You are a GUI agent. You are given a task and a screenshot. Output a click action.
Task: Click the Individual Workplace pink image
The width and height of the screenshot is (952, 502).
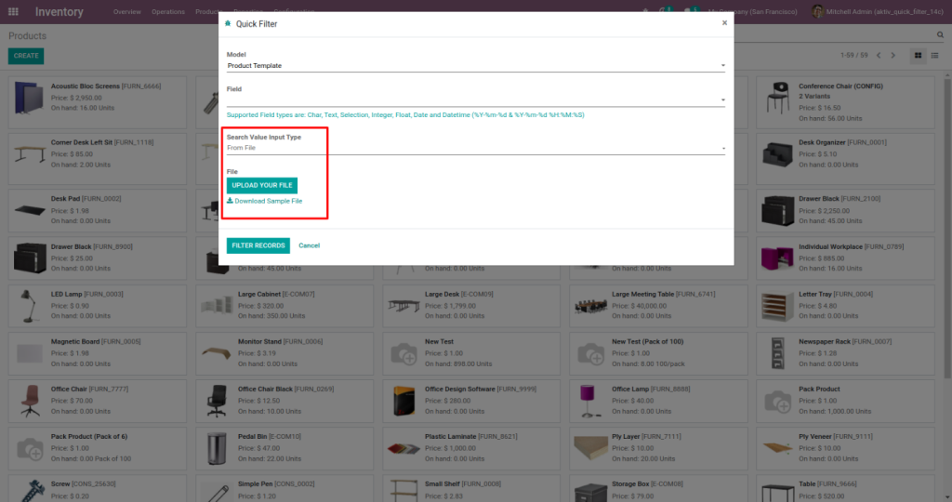pos(777,258)
